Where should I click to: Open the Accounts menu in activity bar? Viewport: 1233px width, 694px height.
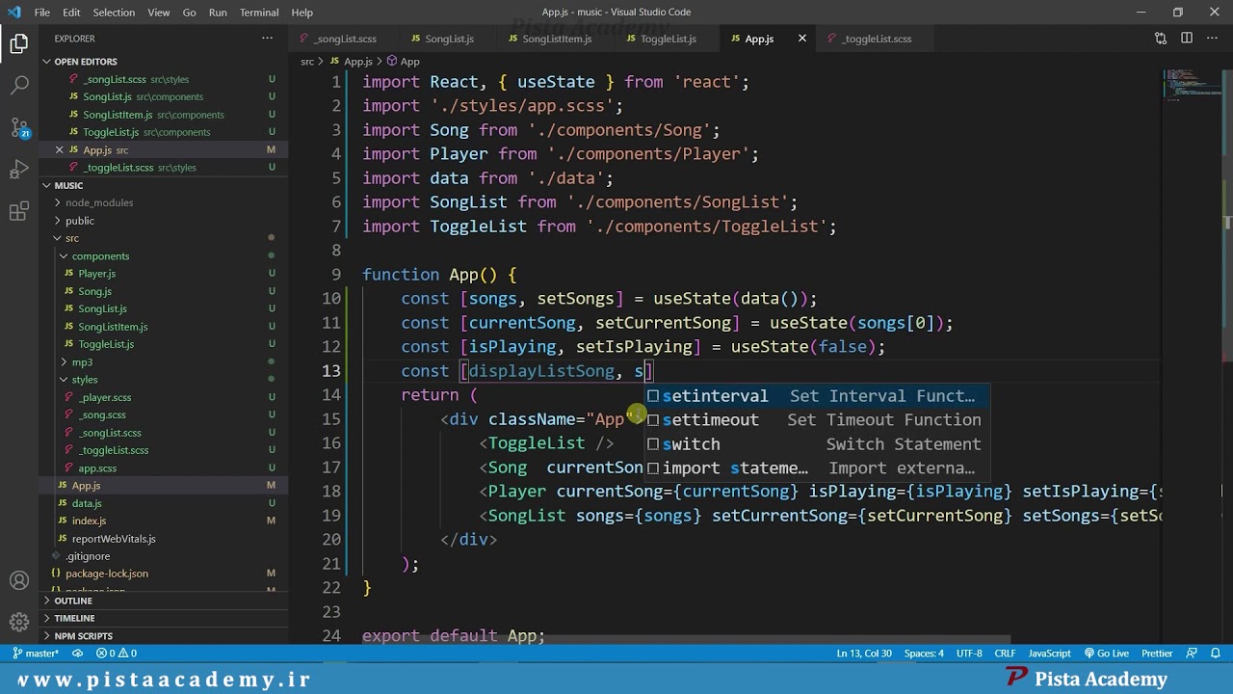19,580
